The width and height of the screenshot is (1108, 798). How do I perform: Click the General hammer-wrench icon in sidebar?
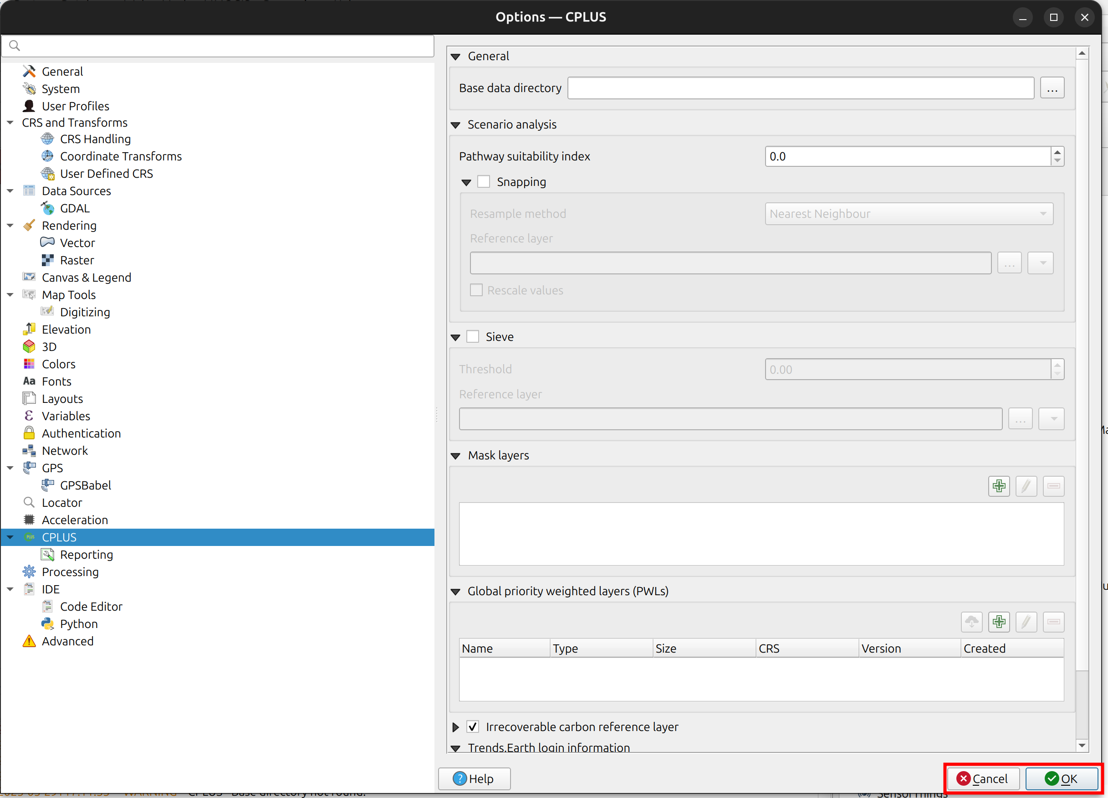(x=29, y=72)
